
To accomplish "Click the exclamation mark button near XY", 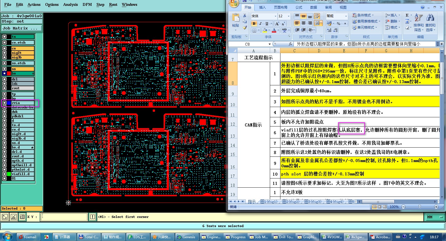I will point(93,217).
